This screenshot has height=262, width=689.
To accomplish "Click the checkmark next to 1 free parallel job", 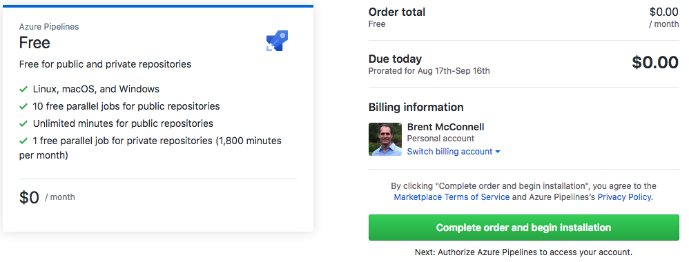I will pyautogui.click(x=23, y=141).
